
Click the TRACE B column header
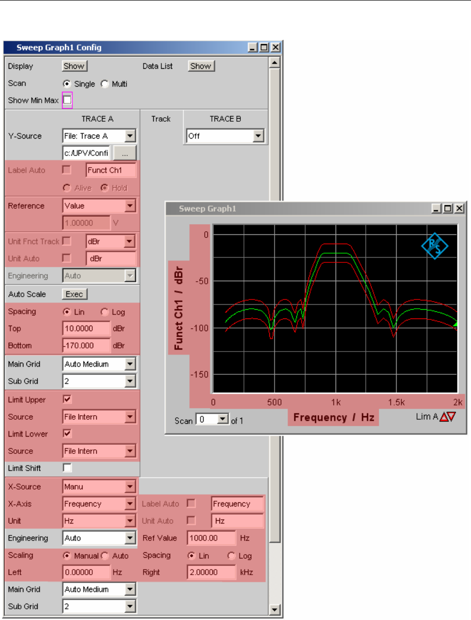225,119
